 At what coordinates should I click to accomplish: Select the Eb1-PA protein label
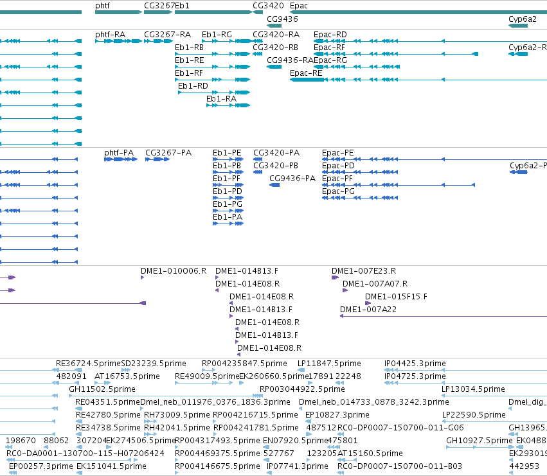click(x=228, y=217)
